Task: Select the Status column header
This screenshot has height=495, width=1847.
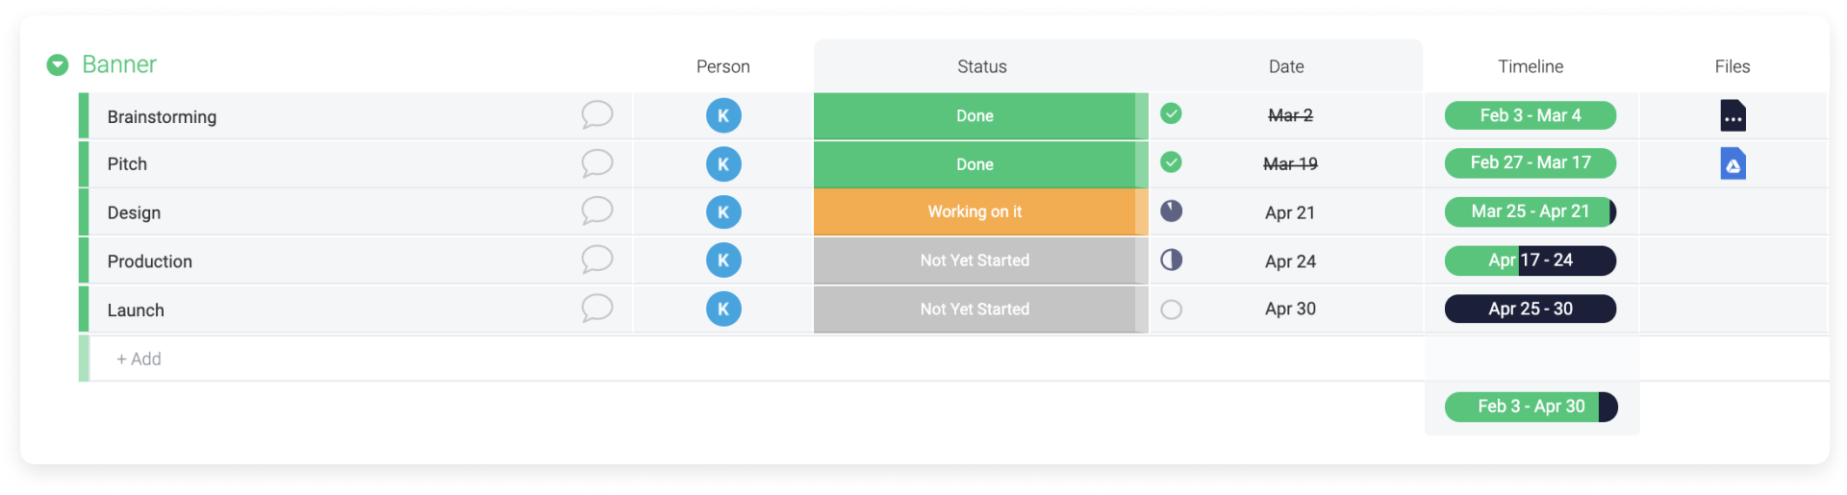Action: tap(981, 66)
